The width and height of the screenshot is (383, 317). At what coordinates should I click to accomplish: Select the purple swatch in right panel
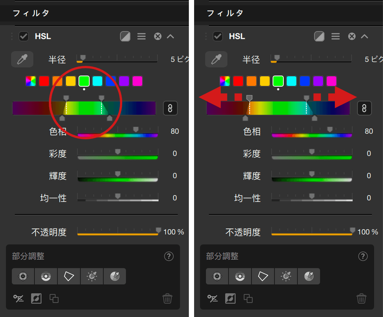click(x=318, y=81)
